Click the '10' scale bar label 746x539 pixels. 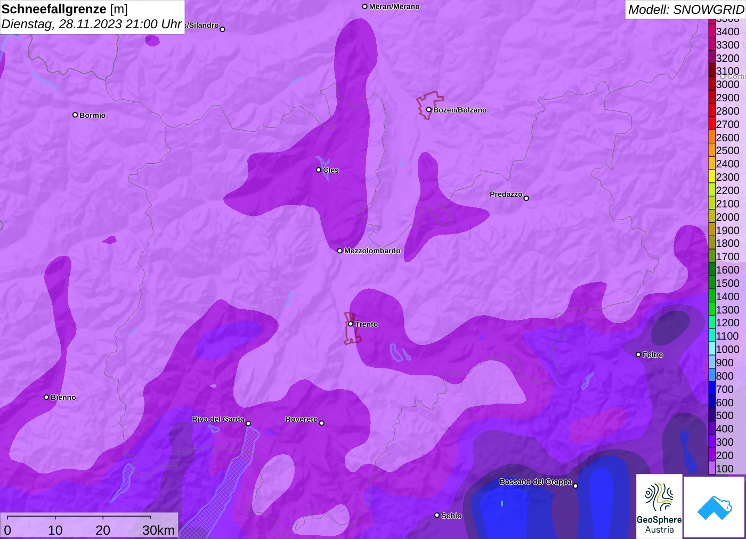click(55, 530)
